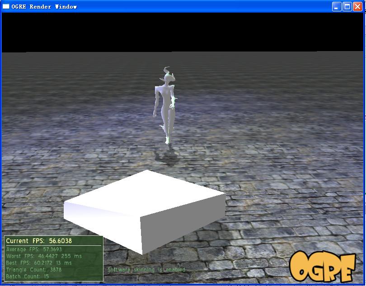Click the orange OGRE logo

323,267
